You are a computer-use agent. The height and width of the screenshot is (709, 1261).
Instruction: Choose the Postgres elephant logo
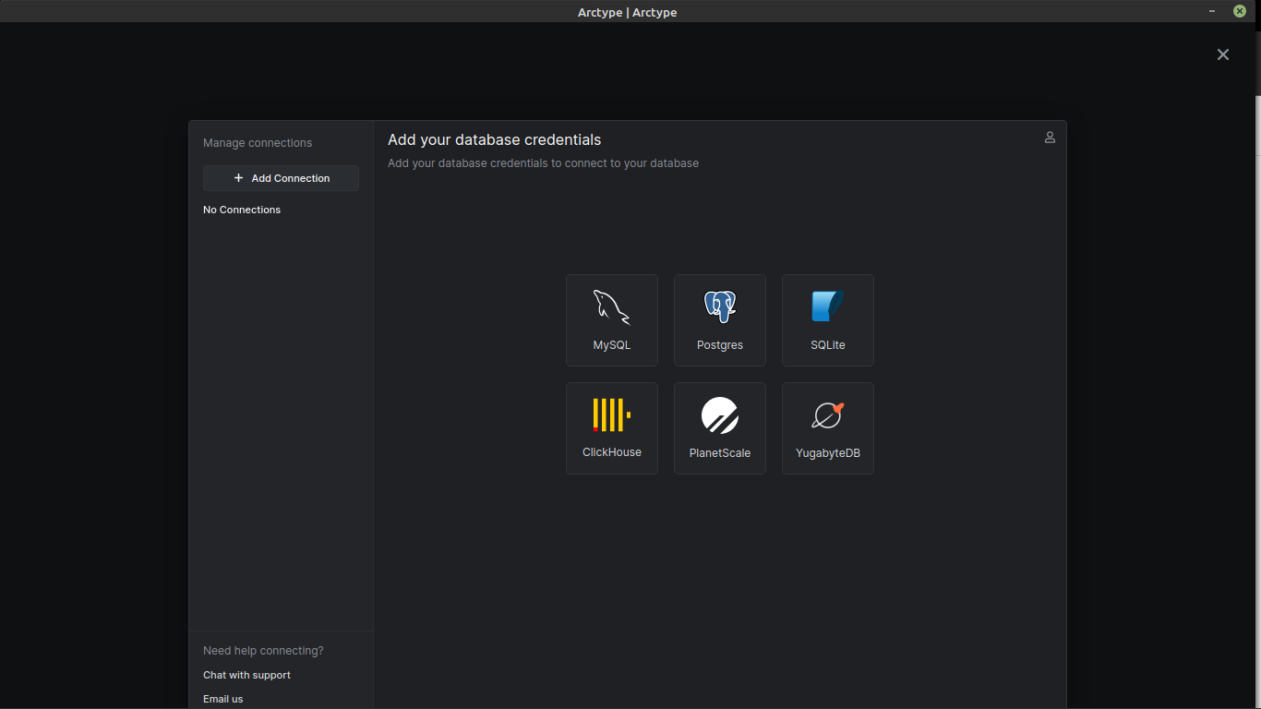(719, 306)
